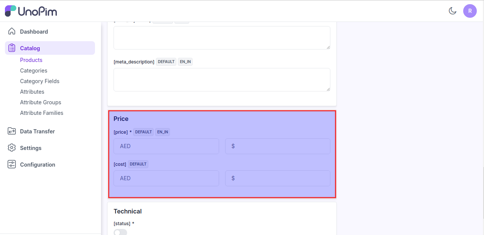Click the UnoPim logo
484x235 pixels.
31,11
